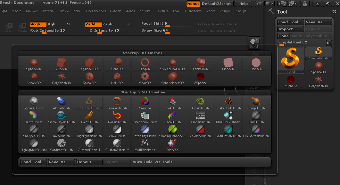
Task: Choose the PaintBrush tool
Action: (x=89, y=118)
